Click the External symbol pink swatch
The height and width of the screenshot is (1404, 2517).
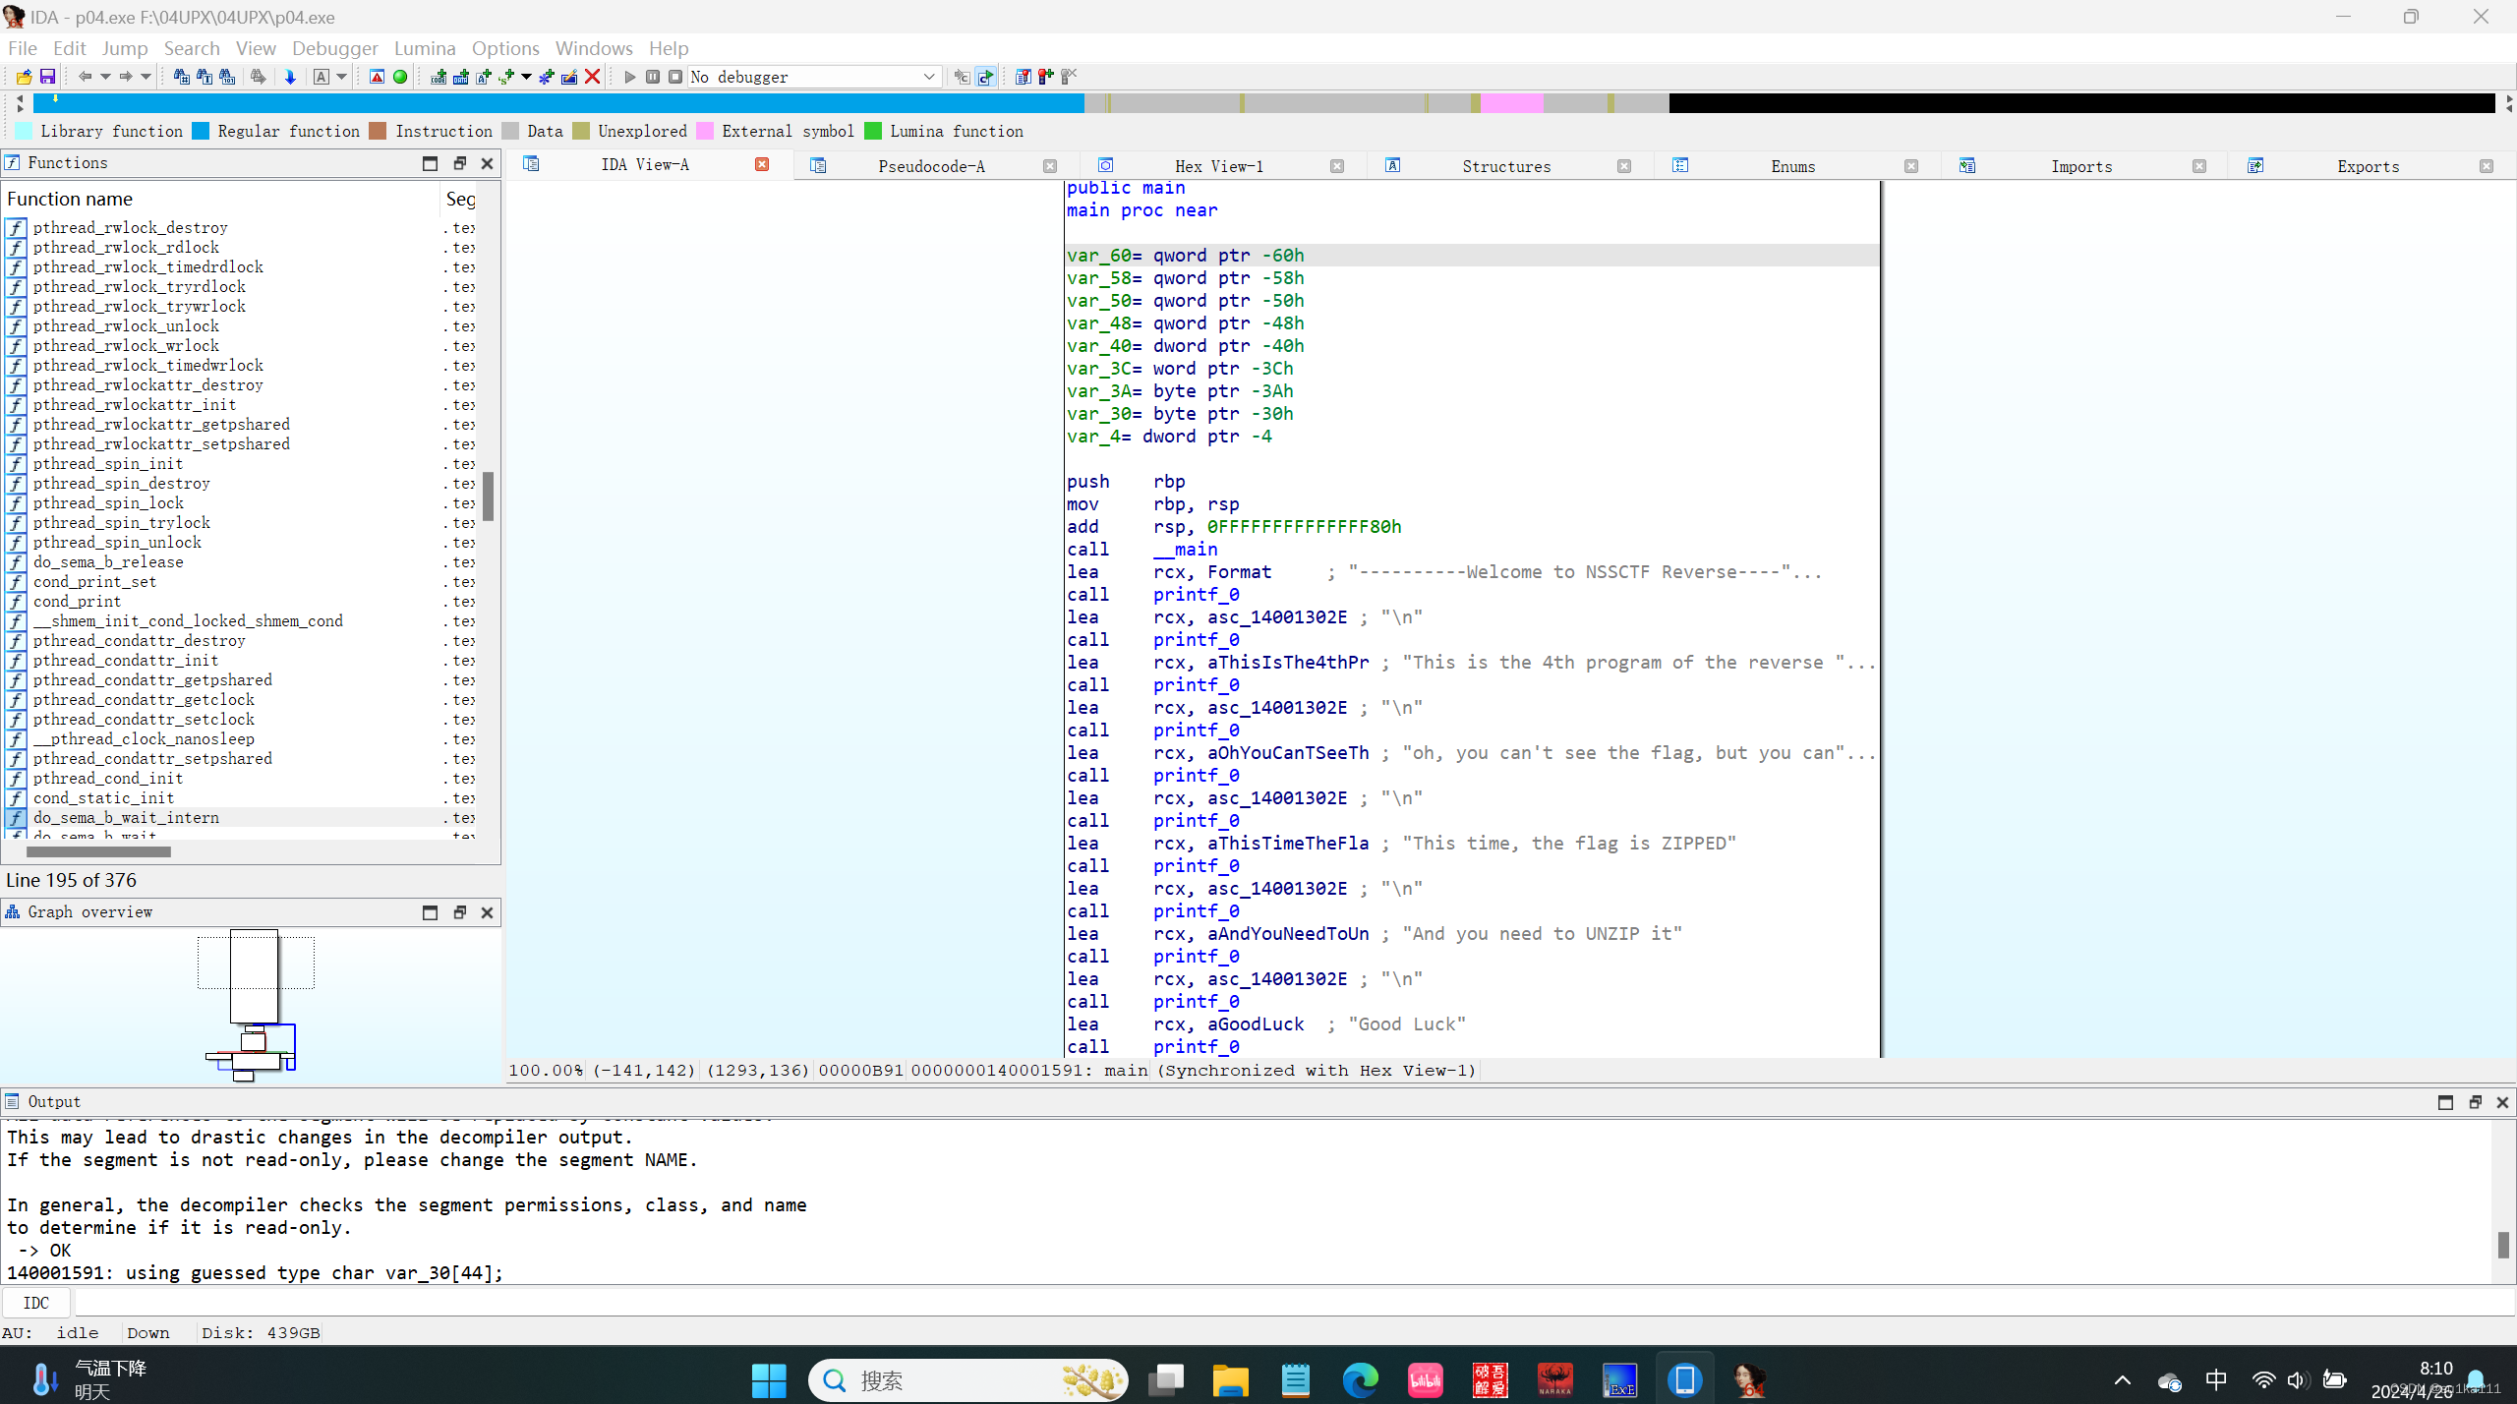pyautogui.click(x=704, y=131)
